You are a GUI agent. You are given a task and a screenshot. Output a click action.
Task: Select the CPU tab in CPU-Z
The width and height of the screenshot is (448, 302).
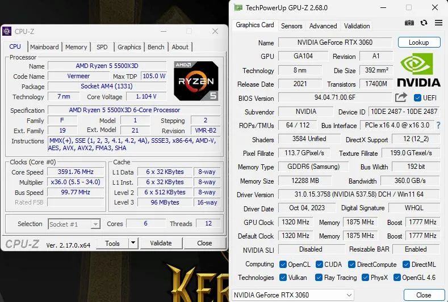pyautogui.click(x=15, y=46)
